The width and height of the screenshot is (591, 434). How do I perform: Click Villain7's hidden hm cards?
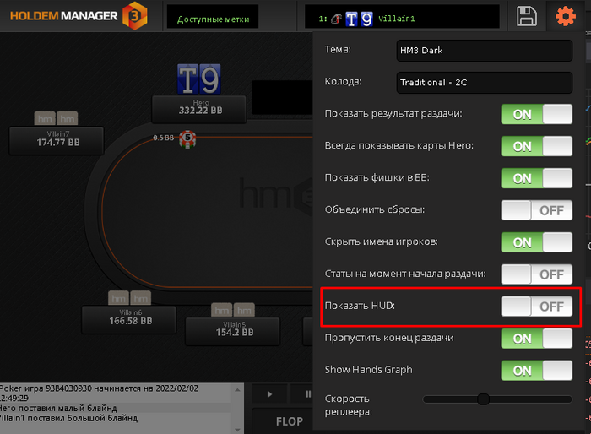57,119
